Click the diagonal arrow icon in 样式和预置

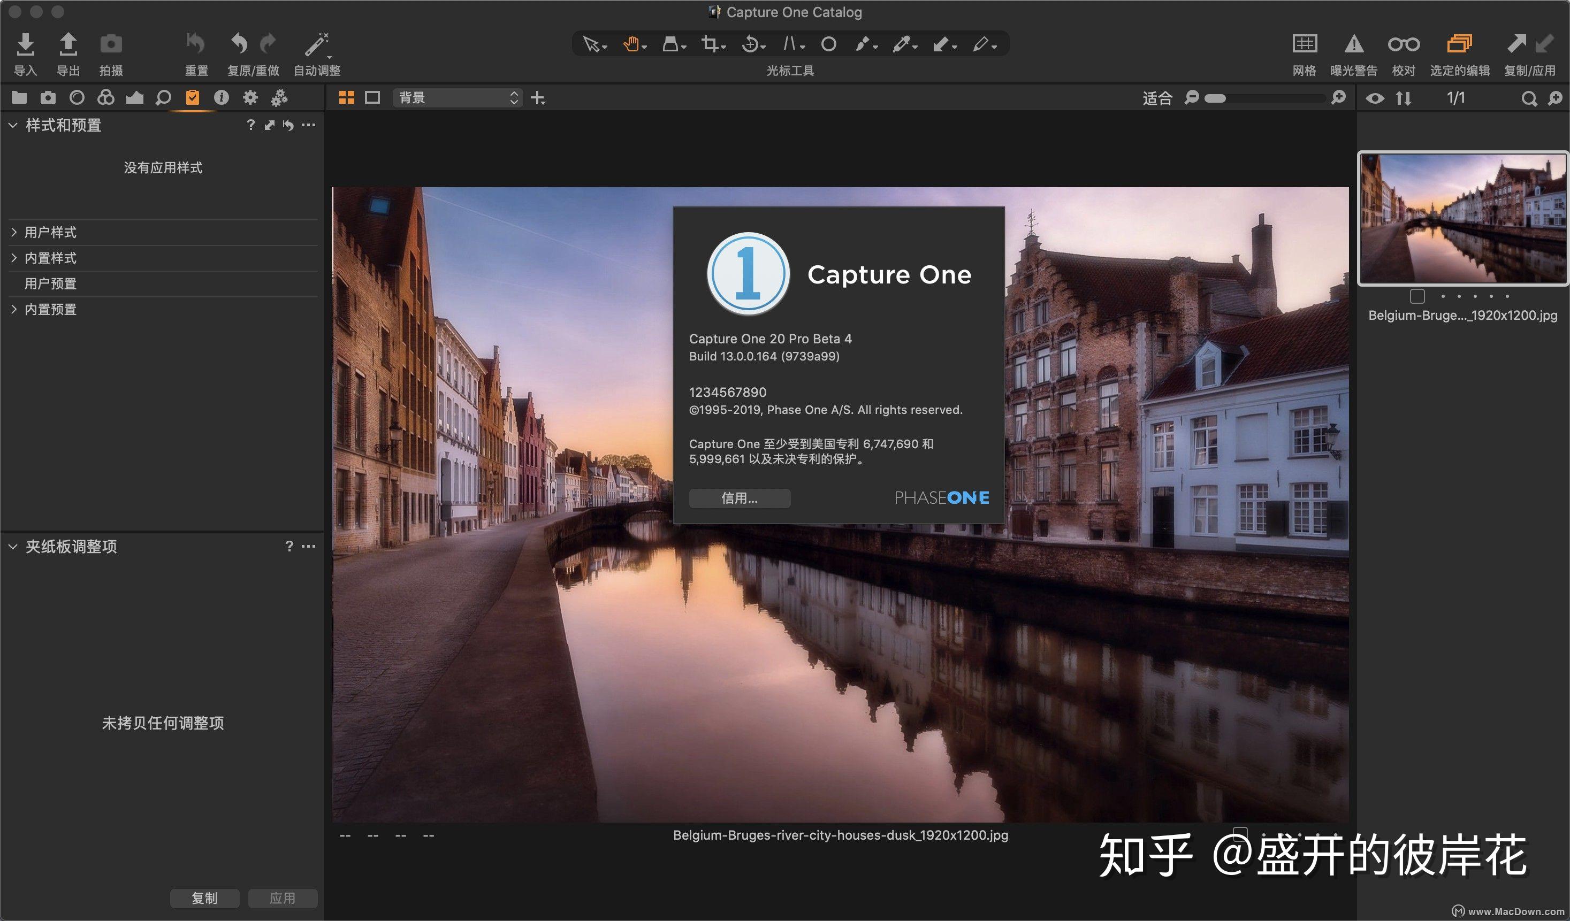point(270,125)
